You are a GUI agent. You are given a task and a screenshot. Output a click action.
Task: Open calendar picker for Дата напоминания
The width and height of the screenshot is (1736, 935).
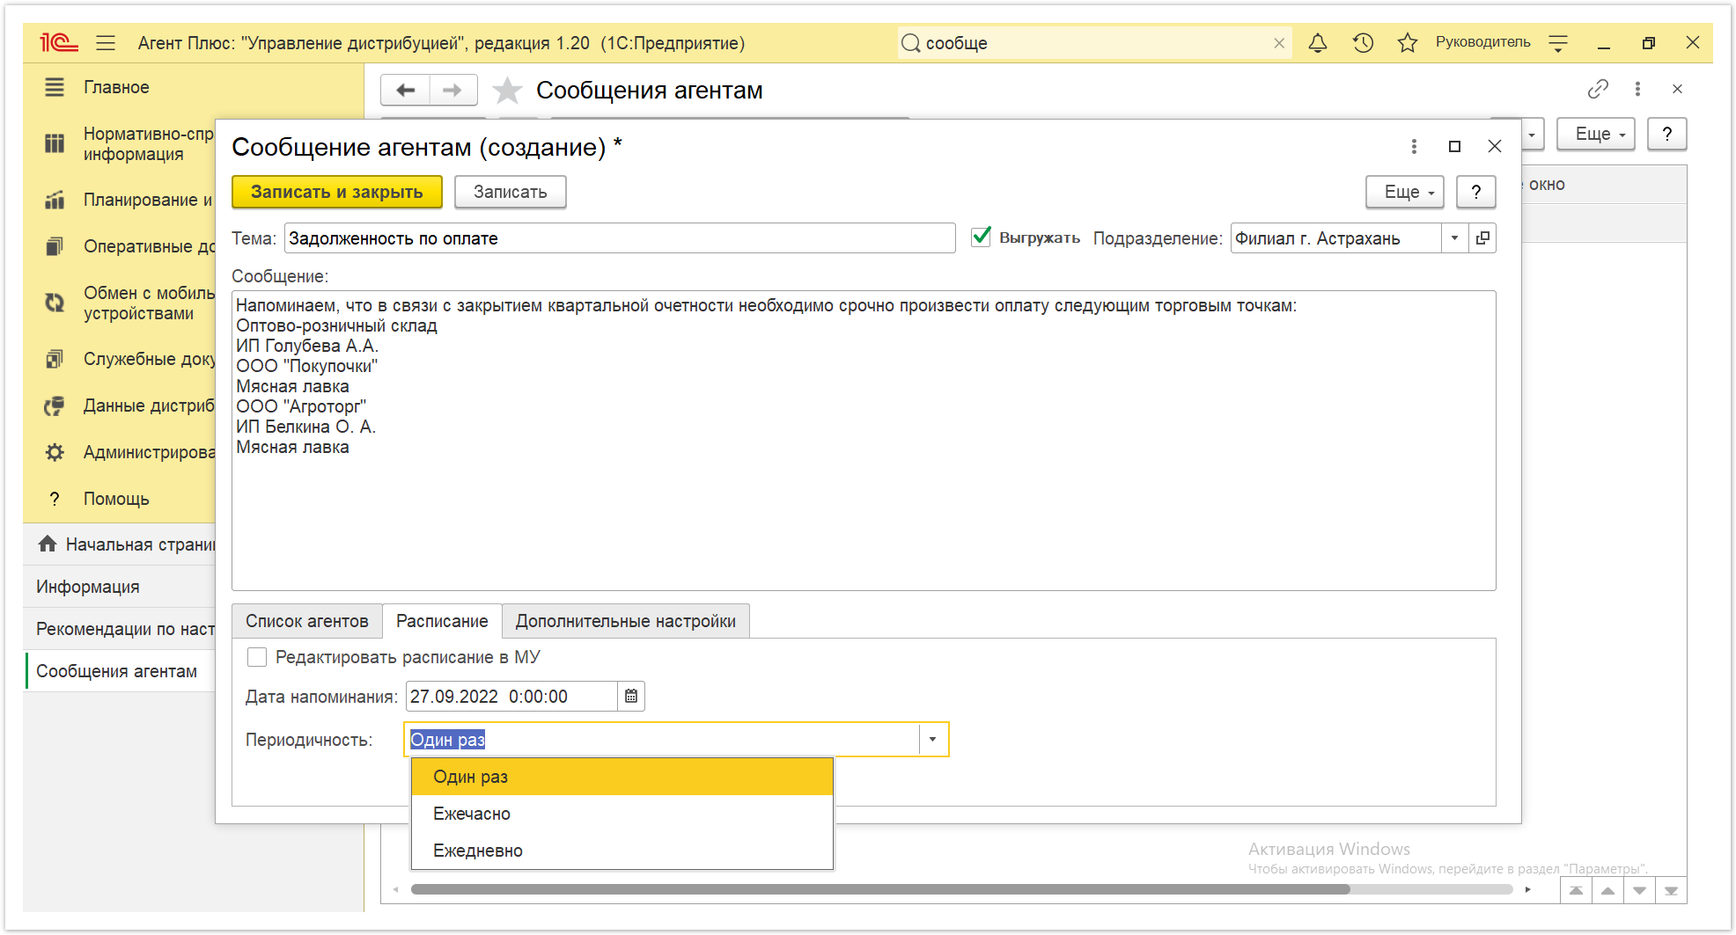tap(631, 696)
